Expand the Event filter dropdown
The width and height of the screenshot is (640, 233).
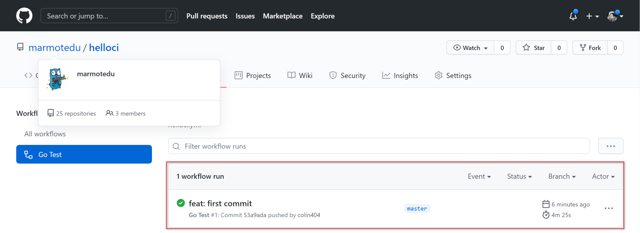point(479,176)
